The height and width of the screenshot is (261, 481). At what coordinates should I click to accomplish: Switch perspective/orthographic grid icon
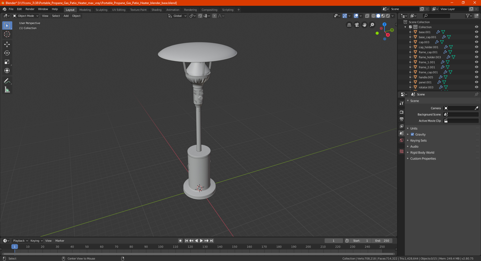349,25
